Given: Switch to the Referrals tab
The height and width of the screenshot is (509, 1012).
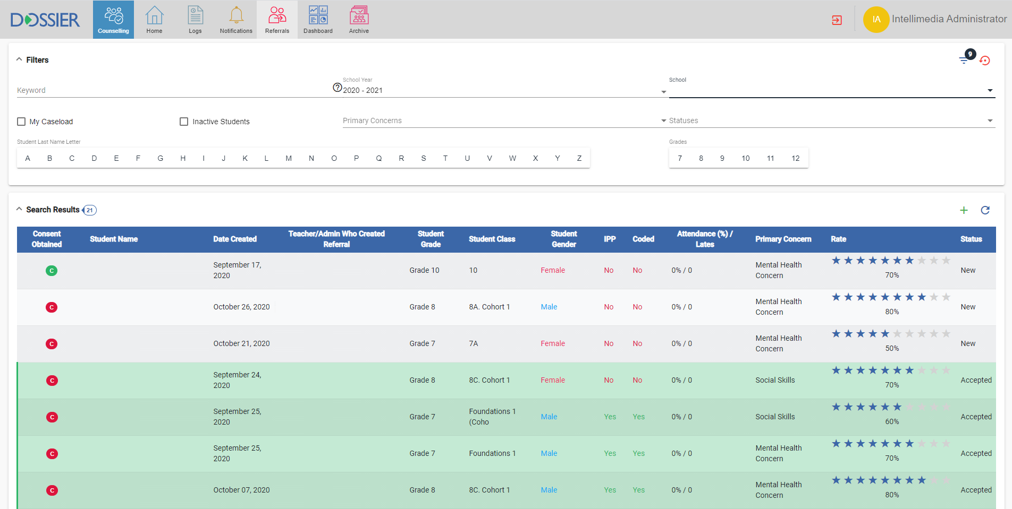Looking at the screenshot, I should click(277, 20).
